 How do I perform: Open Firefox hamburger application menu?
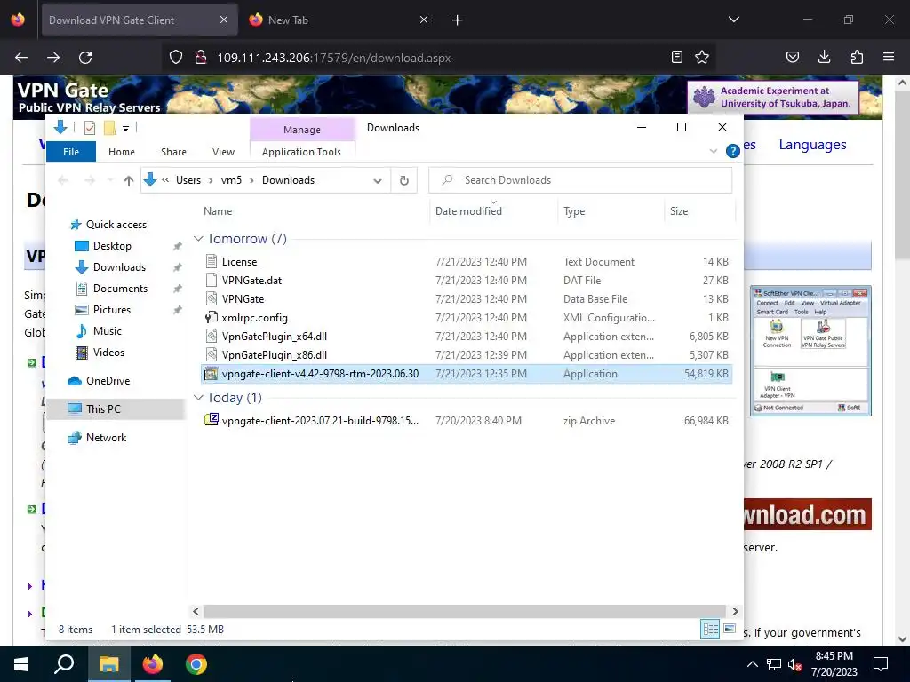pos(889,57)
